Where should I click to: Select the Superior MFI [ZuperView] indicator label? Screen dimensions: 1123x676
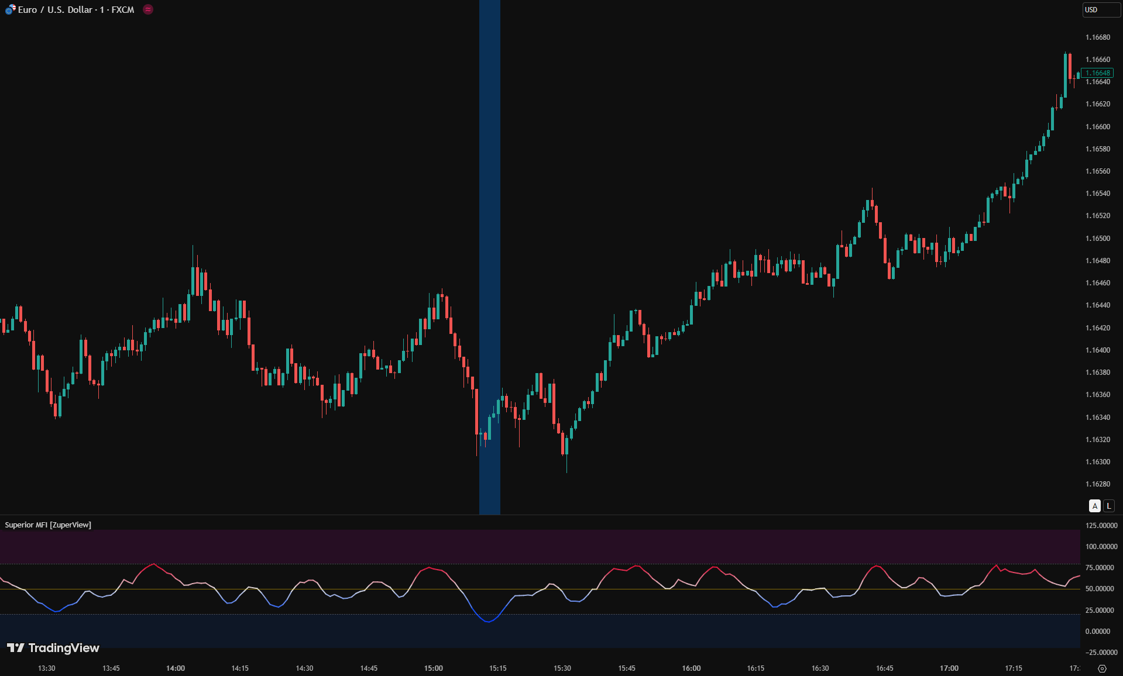[x=48, y=525]
